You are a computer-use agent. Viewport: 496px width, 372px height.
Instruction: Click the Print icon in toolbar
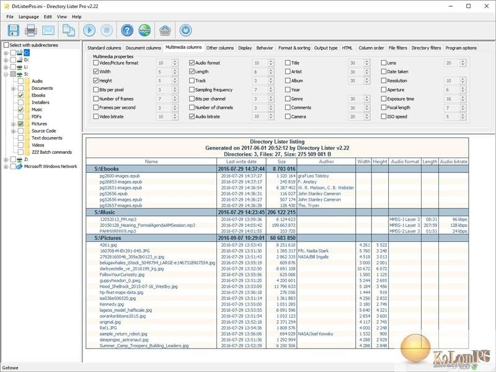pos(31,30)
